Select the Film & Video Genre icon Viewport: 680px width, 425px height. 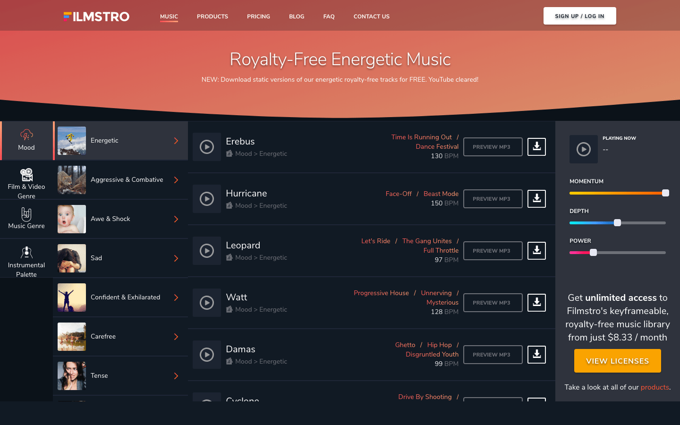point(26,174)
